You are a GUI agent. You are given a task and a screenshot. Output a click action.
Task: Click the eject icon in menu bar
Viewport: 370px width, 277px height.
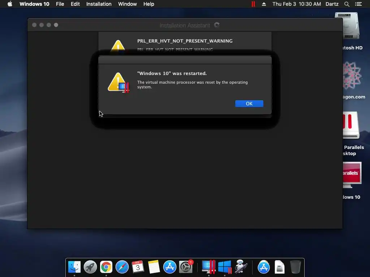(x=264, y=4)
